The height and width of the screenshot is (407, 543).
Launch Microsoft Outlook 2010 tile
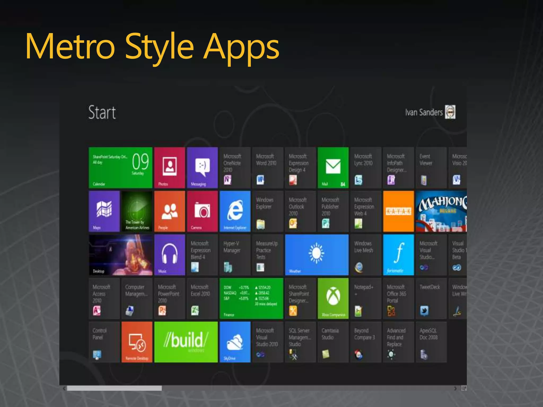pos(300,211)
